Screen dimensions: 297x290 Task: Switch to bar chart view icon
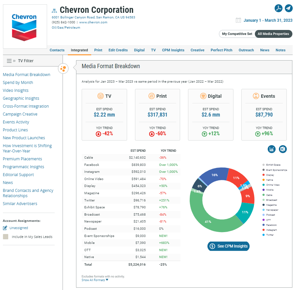pyautogui.click(x=271, y=149)
